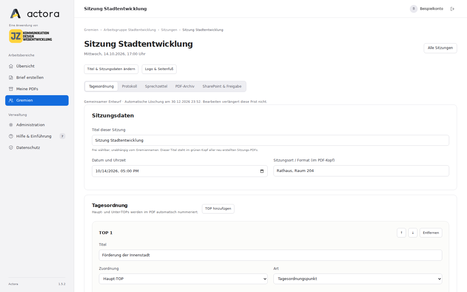The width and height of the screenshot is (467, 292).
Task: Open Gremien breadcrumb link
Action: point(91,30)
